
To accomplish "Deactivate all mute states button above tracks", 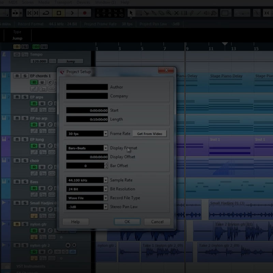I will pyautogui.click(x=17, y=47).
